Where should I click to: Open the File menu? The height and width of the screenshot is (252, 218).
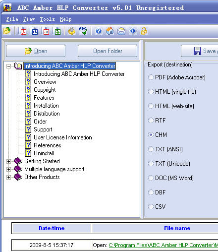click(x=12, y=19)
